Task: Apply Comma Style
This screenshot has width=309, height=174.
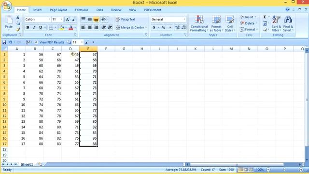Action: [170, 28]
